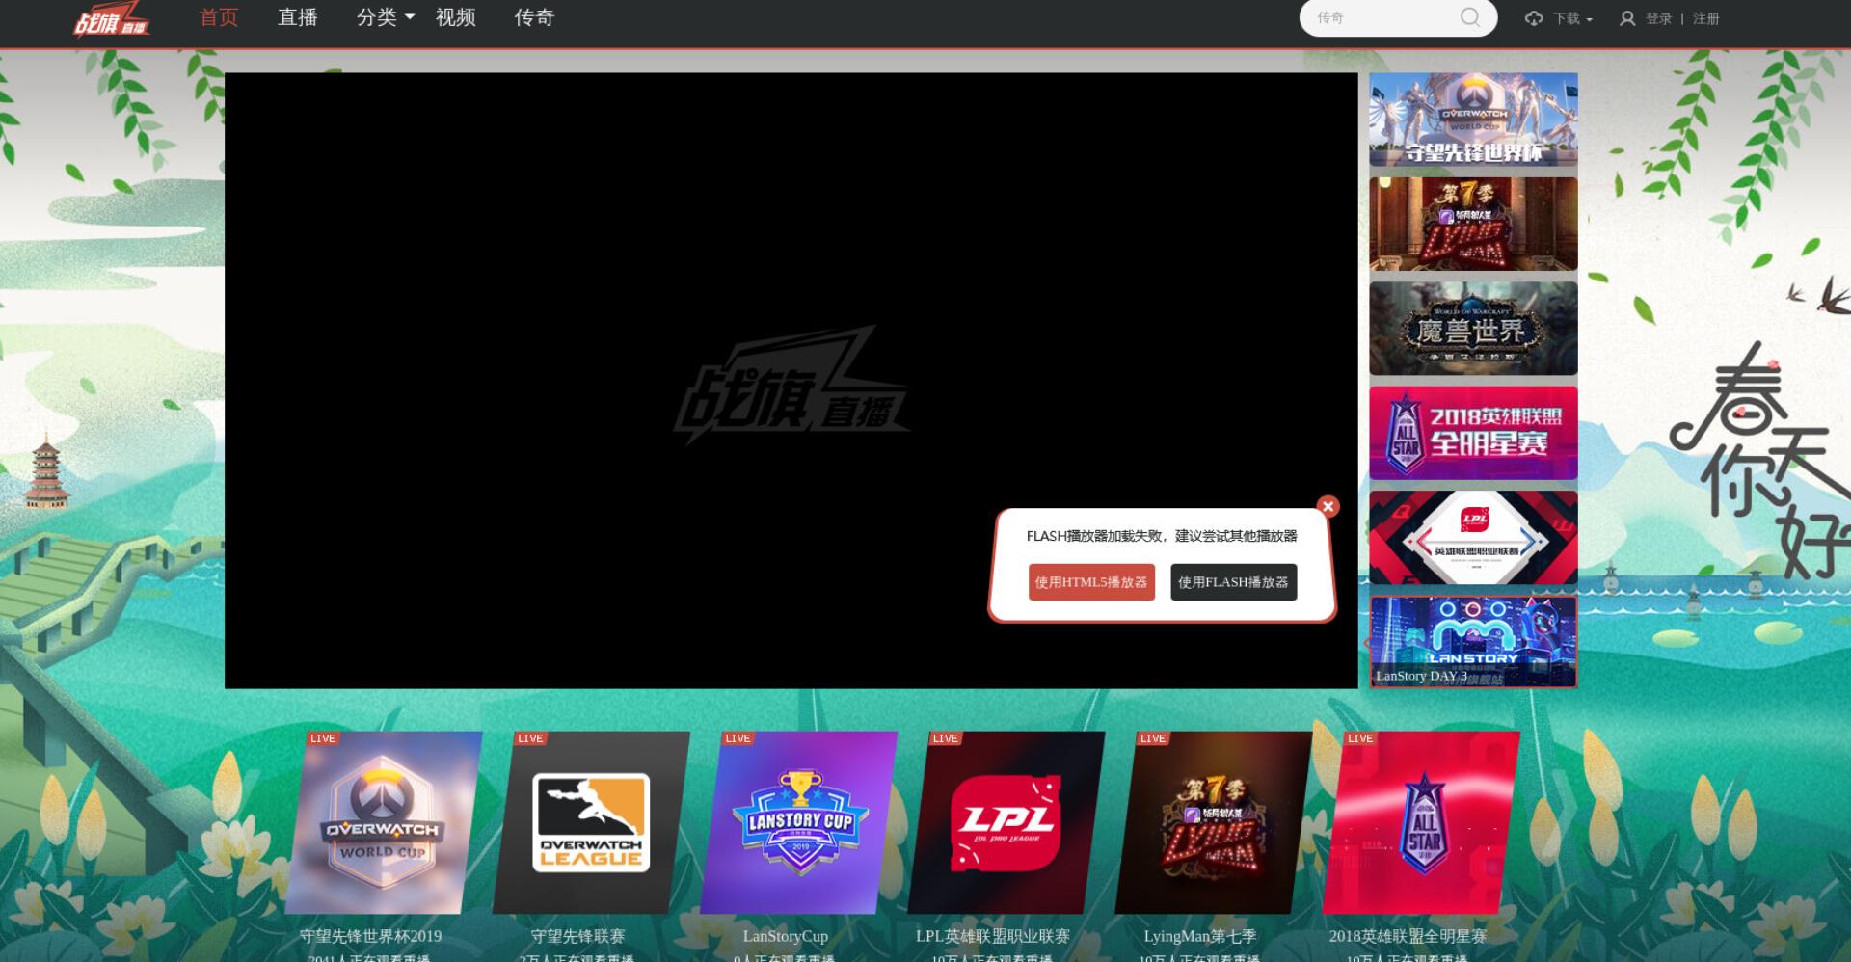Select the 守望先锋世界杯 sidebar thumbnail

(1473, 120)
